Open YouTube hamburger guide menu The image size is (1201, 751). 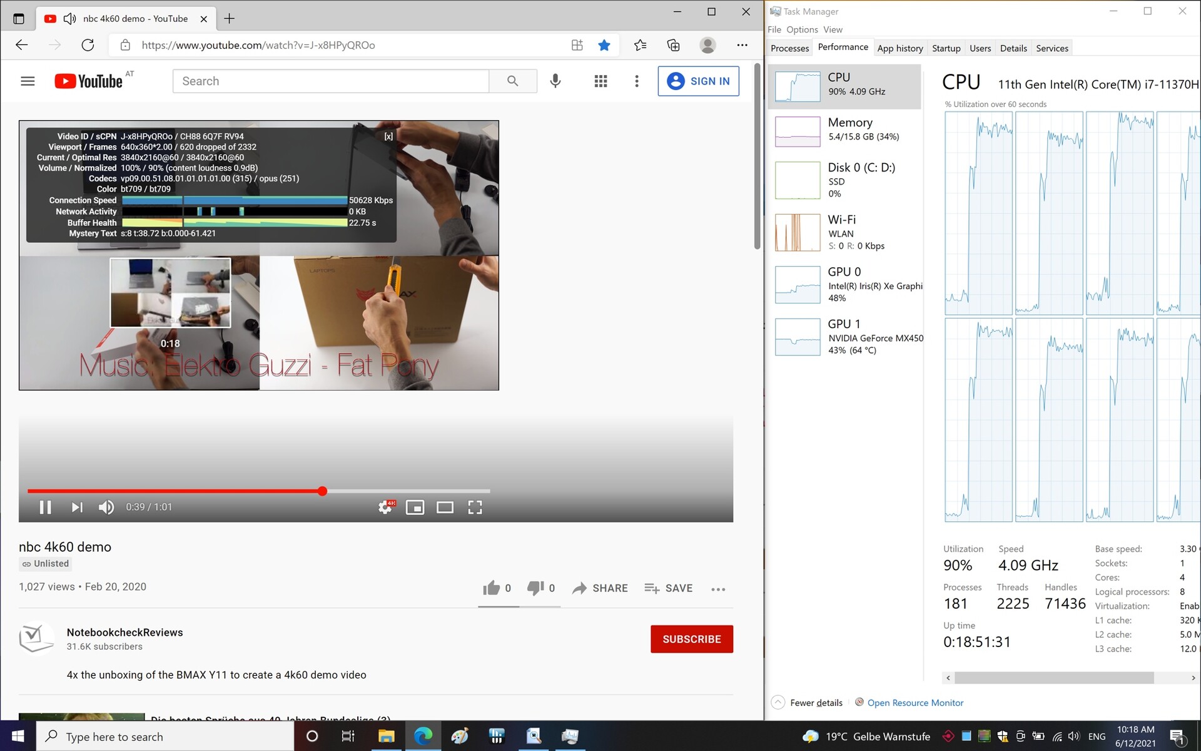(28, 81)
